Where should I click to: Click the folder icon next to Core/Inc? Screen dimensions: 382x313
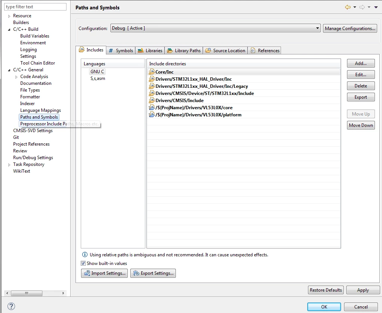pos(152,72)
